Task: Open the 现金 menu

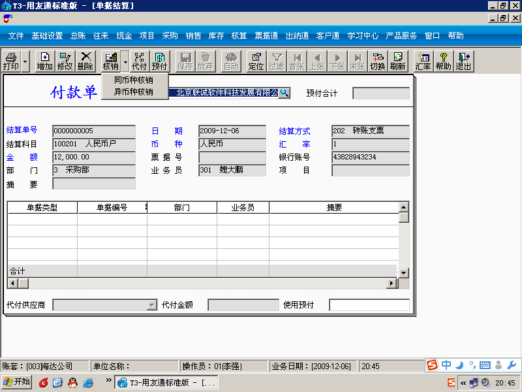Action: point(124,36)
